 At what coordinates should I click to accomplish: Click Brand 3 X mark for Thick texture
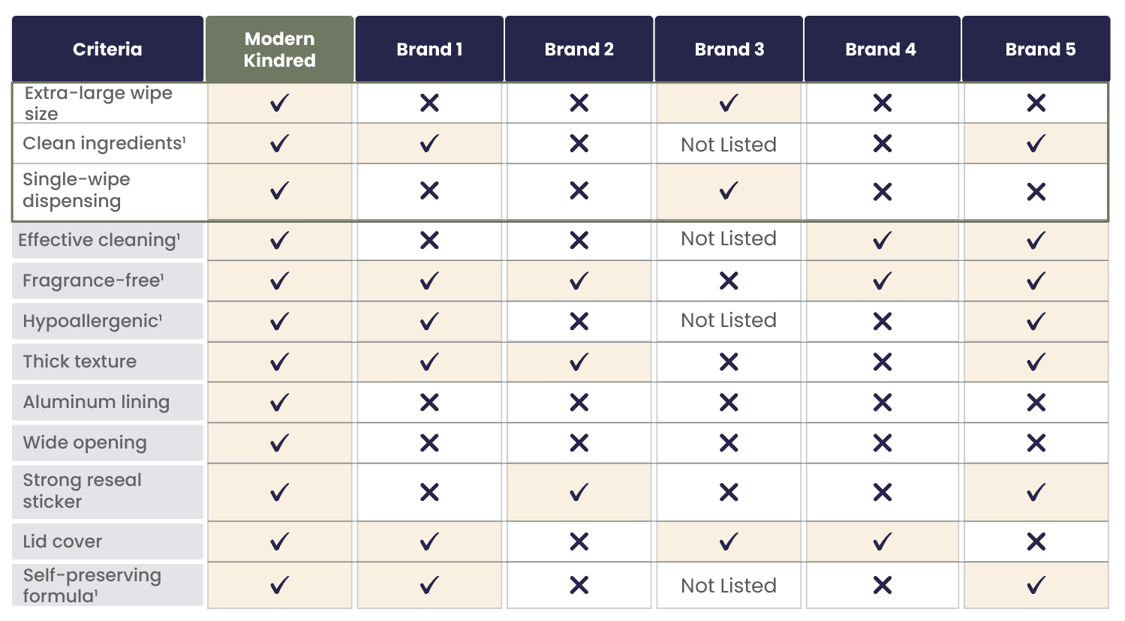(x=729, y=362)
